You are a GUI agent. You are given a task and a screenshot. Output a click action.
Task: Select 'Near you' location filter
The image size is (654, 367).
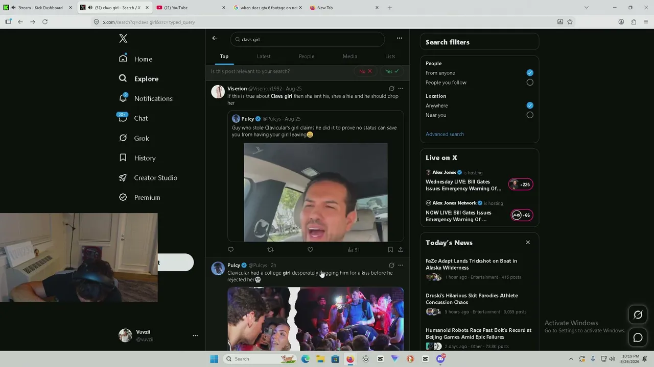[x=530, y=115]
